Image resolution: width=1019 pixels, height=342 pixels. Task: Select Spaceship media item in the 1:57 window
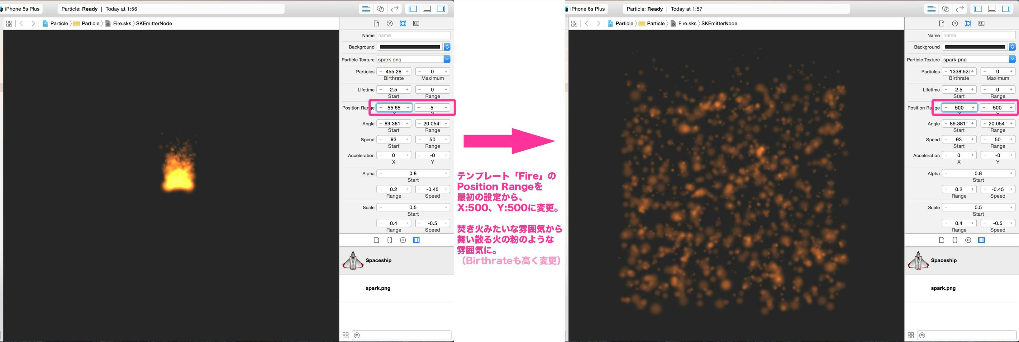[x=962, y=260]
